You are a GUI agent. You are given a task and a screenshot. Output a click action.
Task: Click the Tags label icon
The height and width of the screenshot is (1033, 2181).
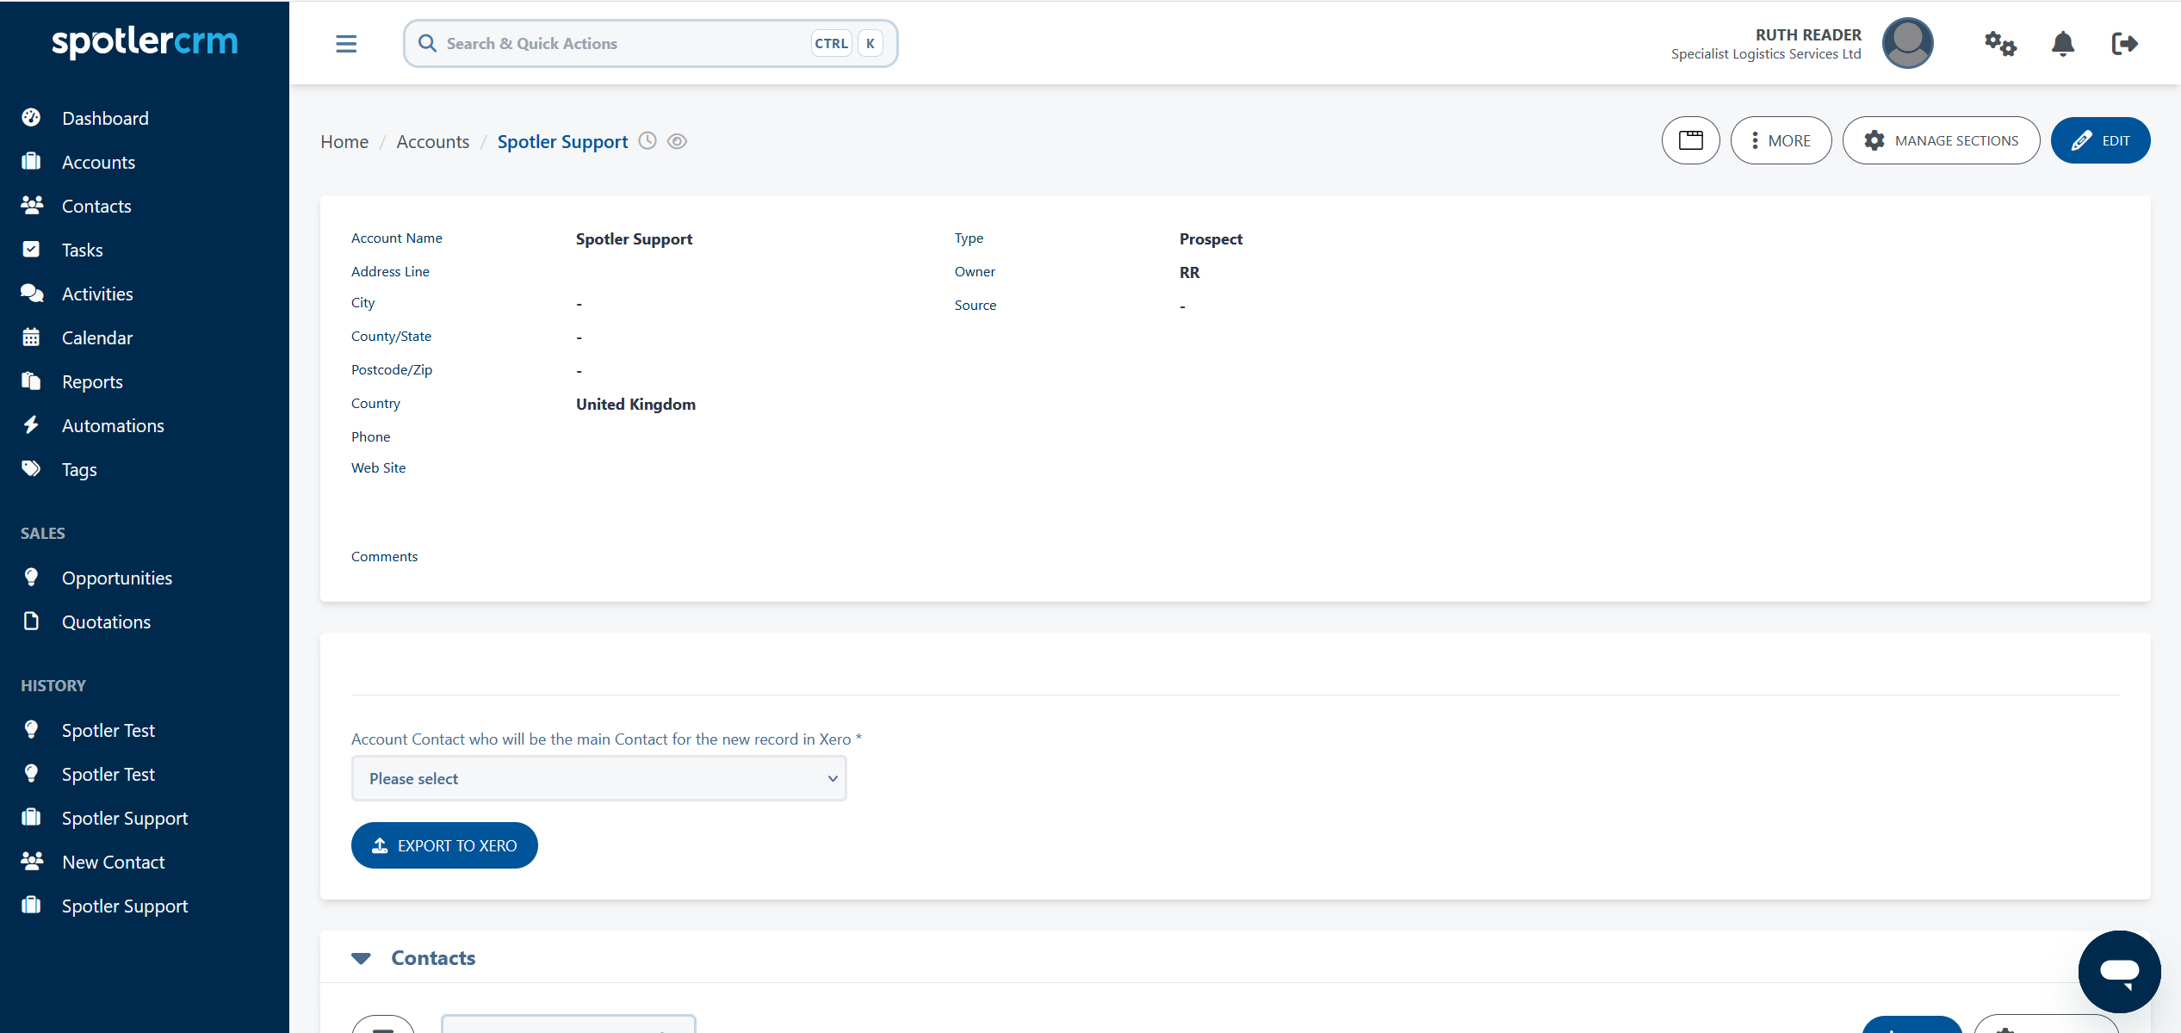[31, 468]
